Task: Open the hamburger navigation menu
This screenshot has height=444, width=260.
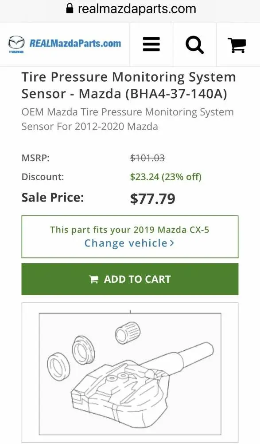Action: tap(151, 44)
